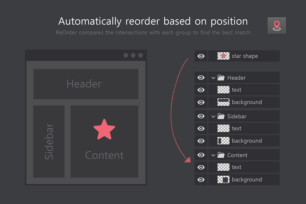This screenshot has width=306, height=204.
Task: Collapse the Sidebar group
Action: tap(213, 116)
